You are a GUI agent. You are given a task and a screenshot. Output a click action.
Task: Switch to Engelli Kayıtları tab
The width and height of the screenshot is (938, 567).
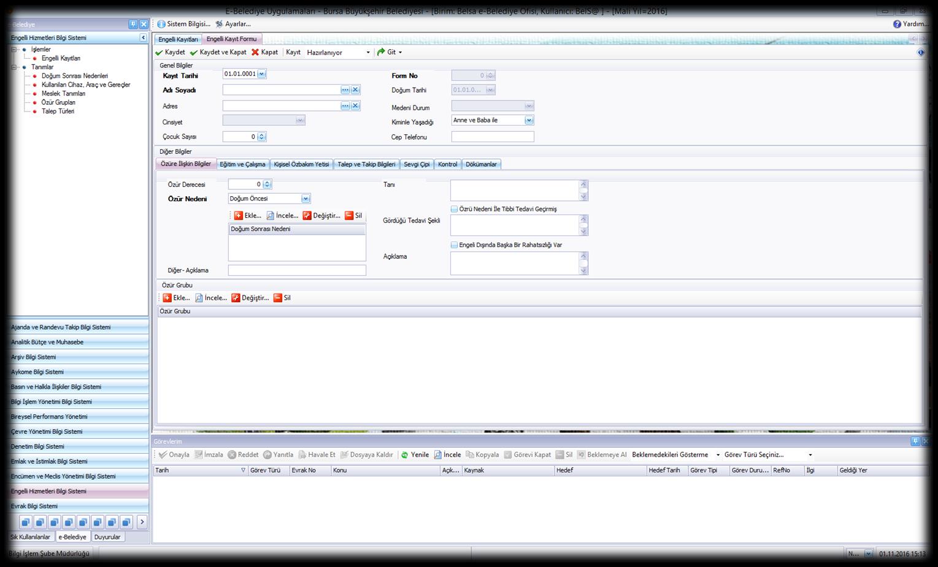click(x=178, y=39)
